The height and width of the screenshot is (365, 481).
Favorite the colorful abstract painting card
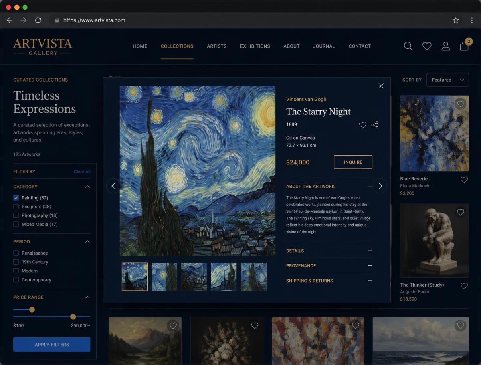tap(356, 326)
